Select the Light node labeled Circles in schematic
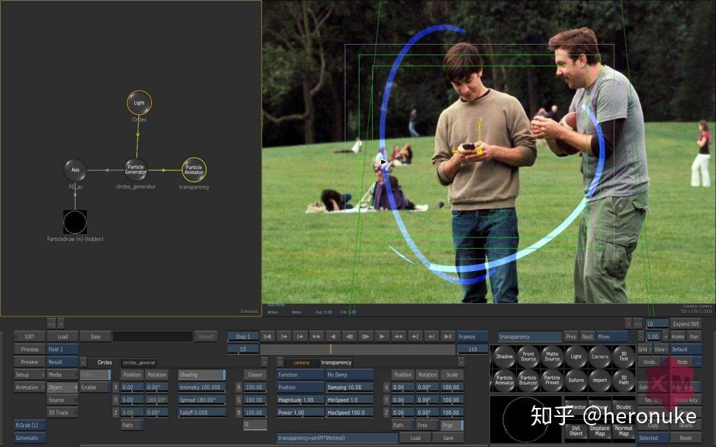Viewport: 716px width, 447px height. click(139, 103)
